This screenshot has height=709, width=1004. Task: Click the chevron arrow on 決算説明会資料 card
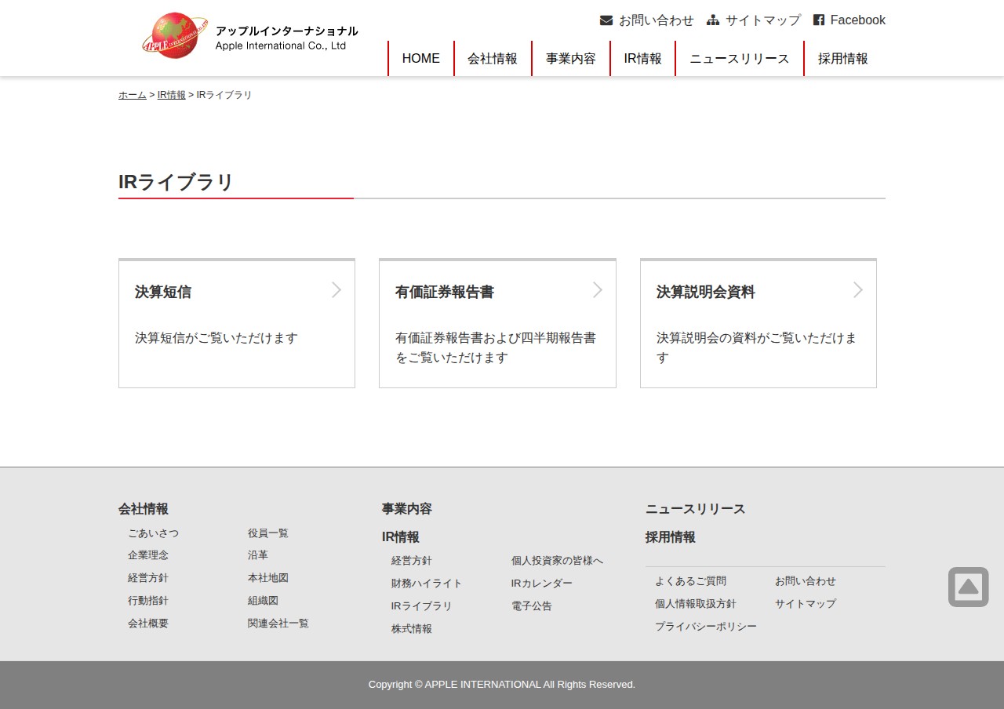pos(858,290)
